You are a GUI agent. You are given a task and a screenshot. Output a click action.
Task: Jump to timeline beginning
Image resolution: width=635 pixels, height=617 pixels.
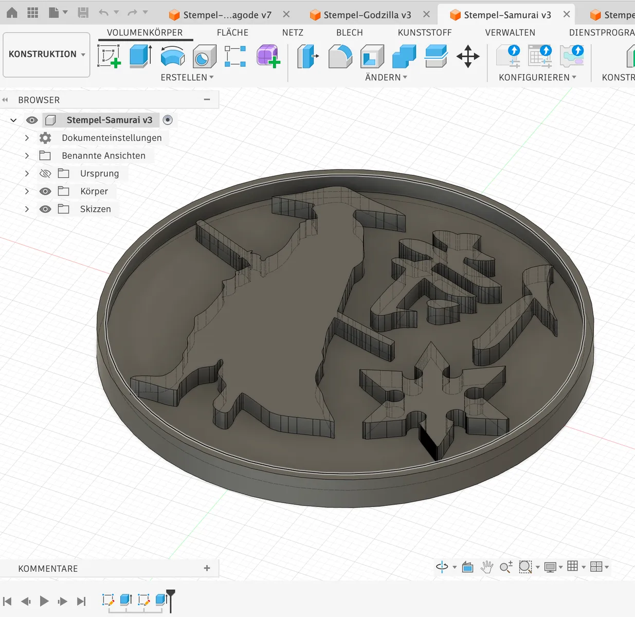point(7,601)
